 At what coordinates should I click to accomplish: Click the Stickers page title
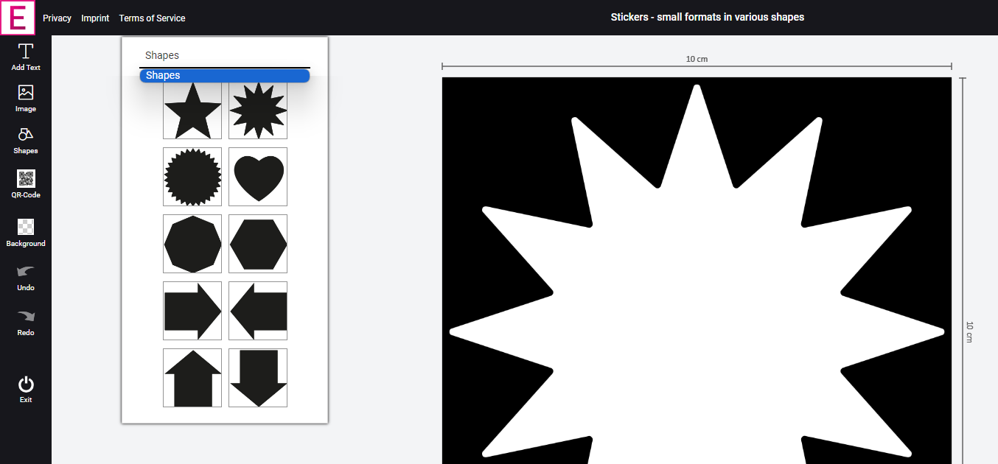[x=708, y=17]
